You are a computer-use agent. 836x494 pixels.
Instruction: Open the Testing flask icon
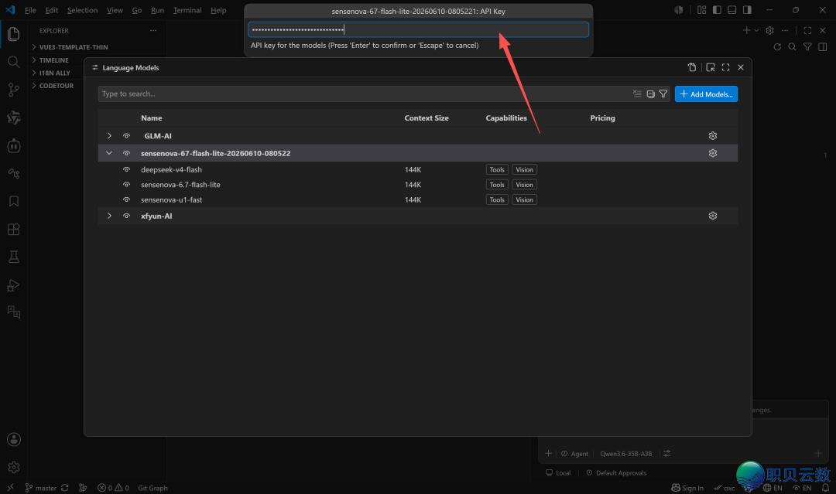pos(14,257)
